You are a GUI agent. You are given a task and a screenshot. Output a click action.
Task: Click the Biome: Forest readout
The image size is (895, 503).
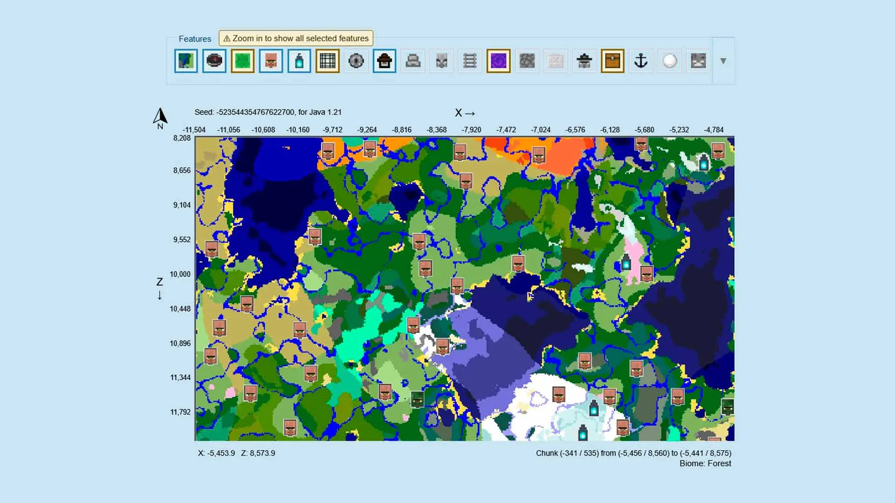[x=705, y=463]
